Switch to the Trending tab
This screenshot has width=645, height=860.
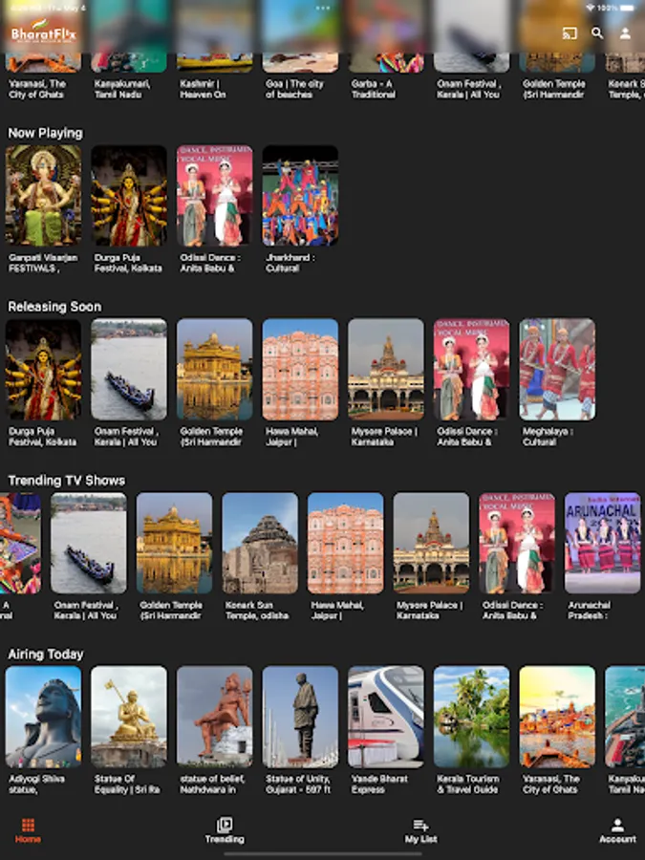click(225, 830)
